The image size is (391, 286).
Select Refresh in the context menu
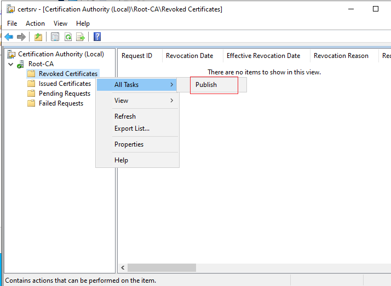tap(125, 116)
